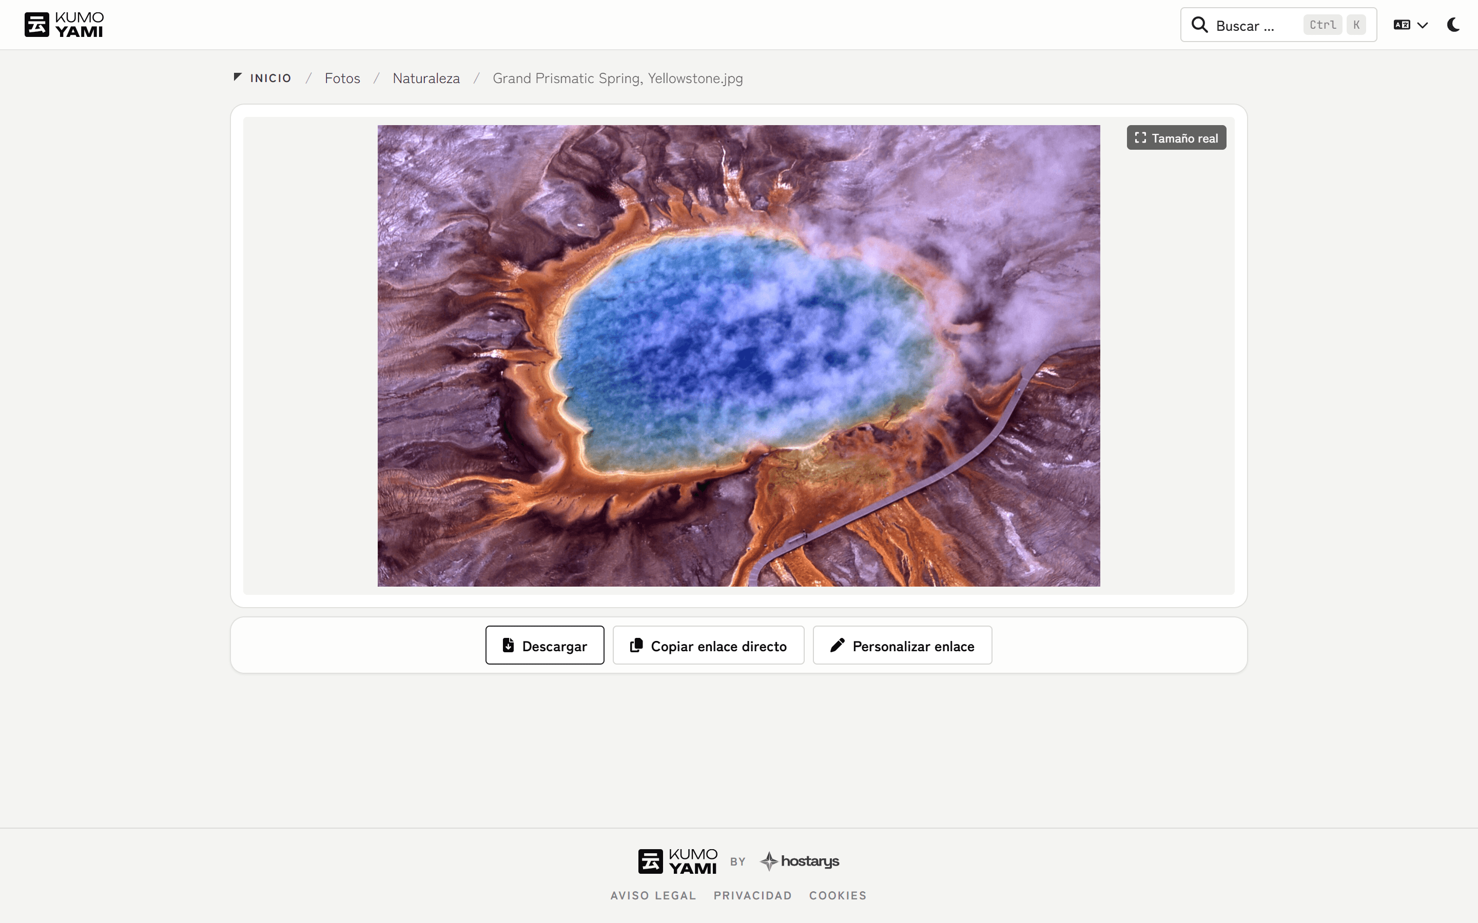Open the AVISO LEGAL footer link
1478x923 pixels.
653,895
